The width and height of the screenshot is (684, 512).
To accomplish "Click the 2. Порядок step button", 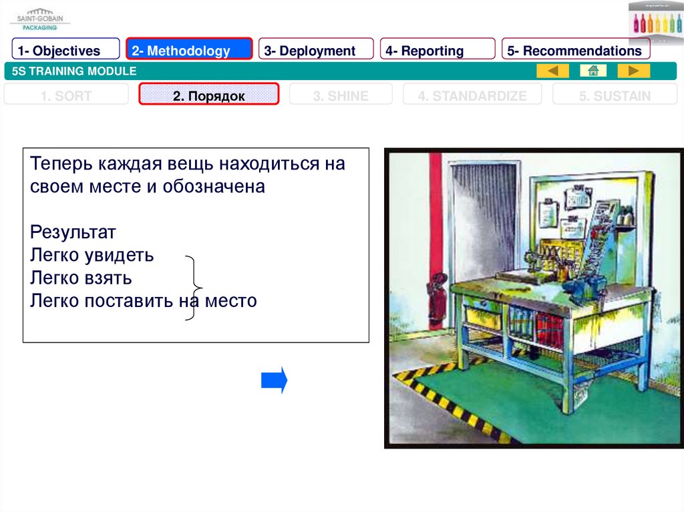I will pos(208,96).
